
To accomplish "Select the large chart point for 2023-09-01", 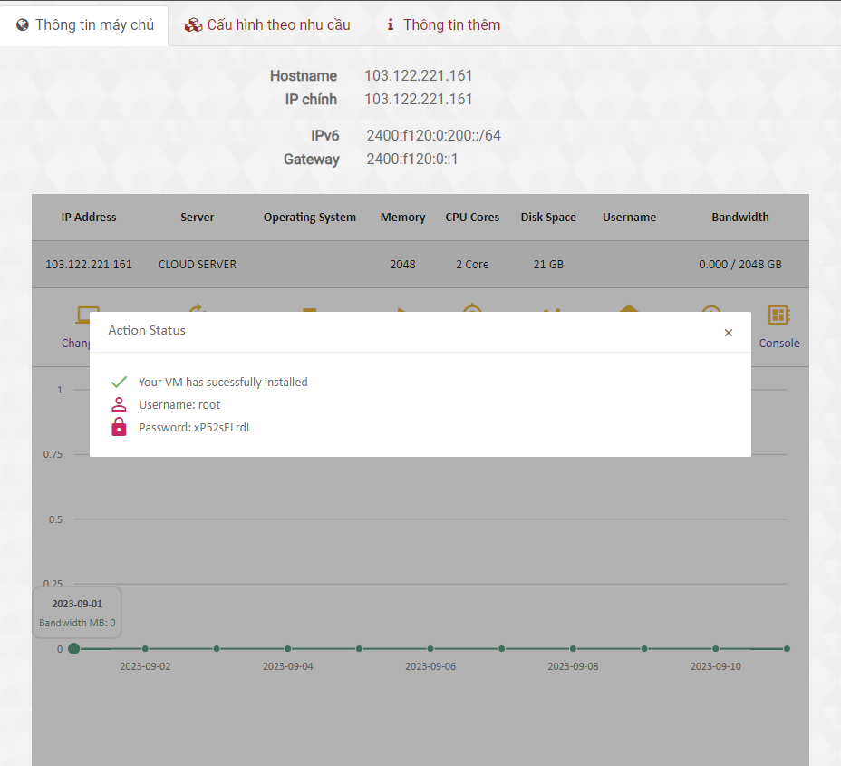I will point(74,649).
